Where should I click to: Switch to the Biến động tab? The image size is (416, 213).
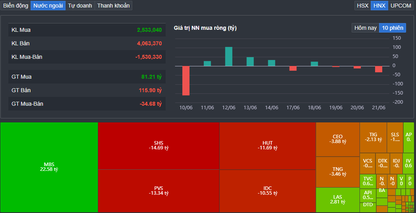tap(15, 6)
